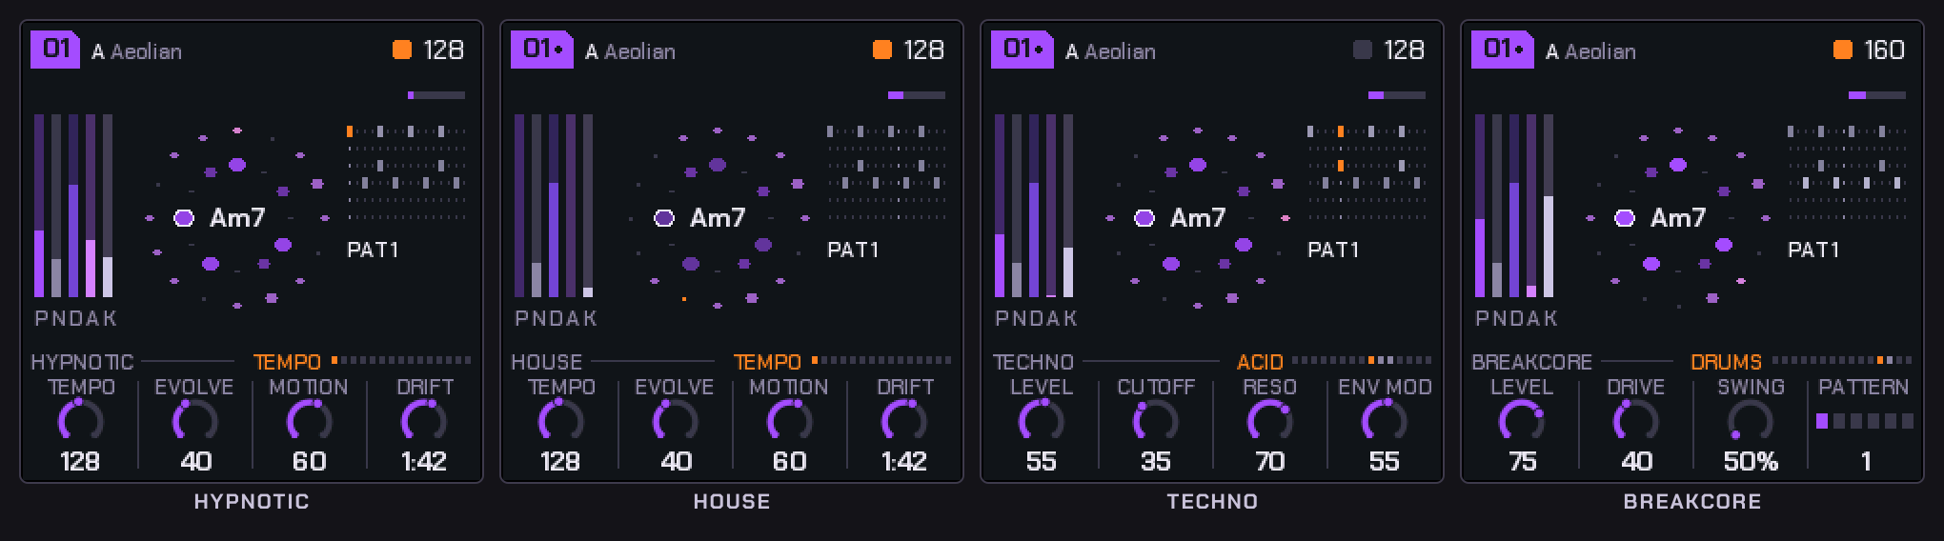Open A Aeolian scale selector in Breakcore panel

(1590, 51)
